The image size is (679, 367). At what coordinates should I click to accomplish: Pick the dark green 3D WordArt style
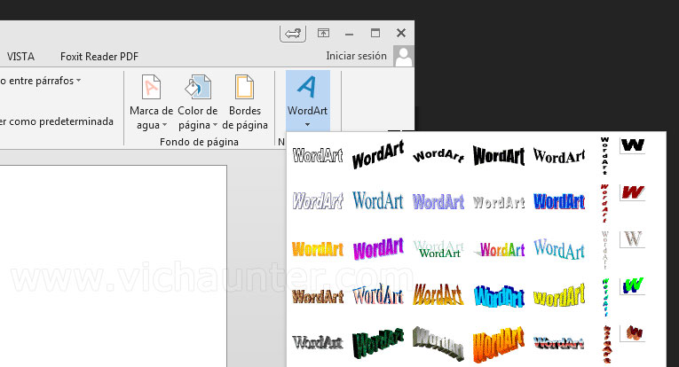[x=378, y=343]
